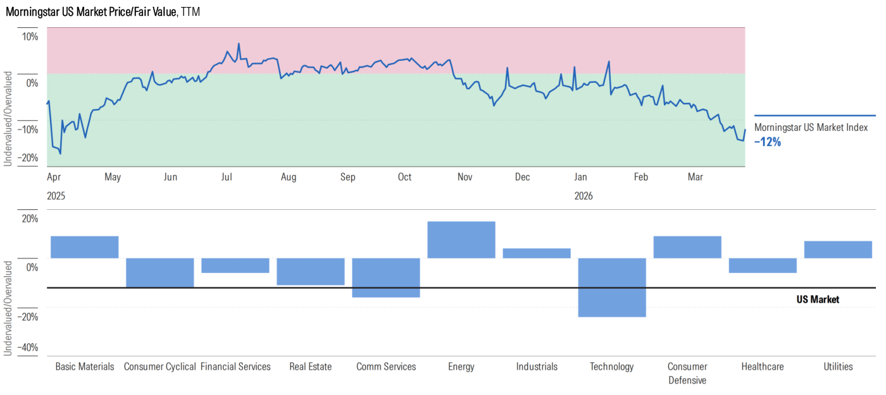This screenshot has height=395, width=886.
Task: Click the Basic Materials sector bar
Action: (x=85, y=247)
